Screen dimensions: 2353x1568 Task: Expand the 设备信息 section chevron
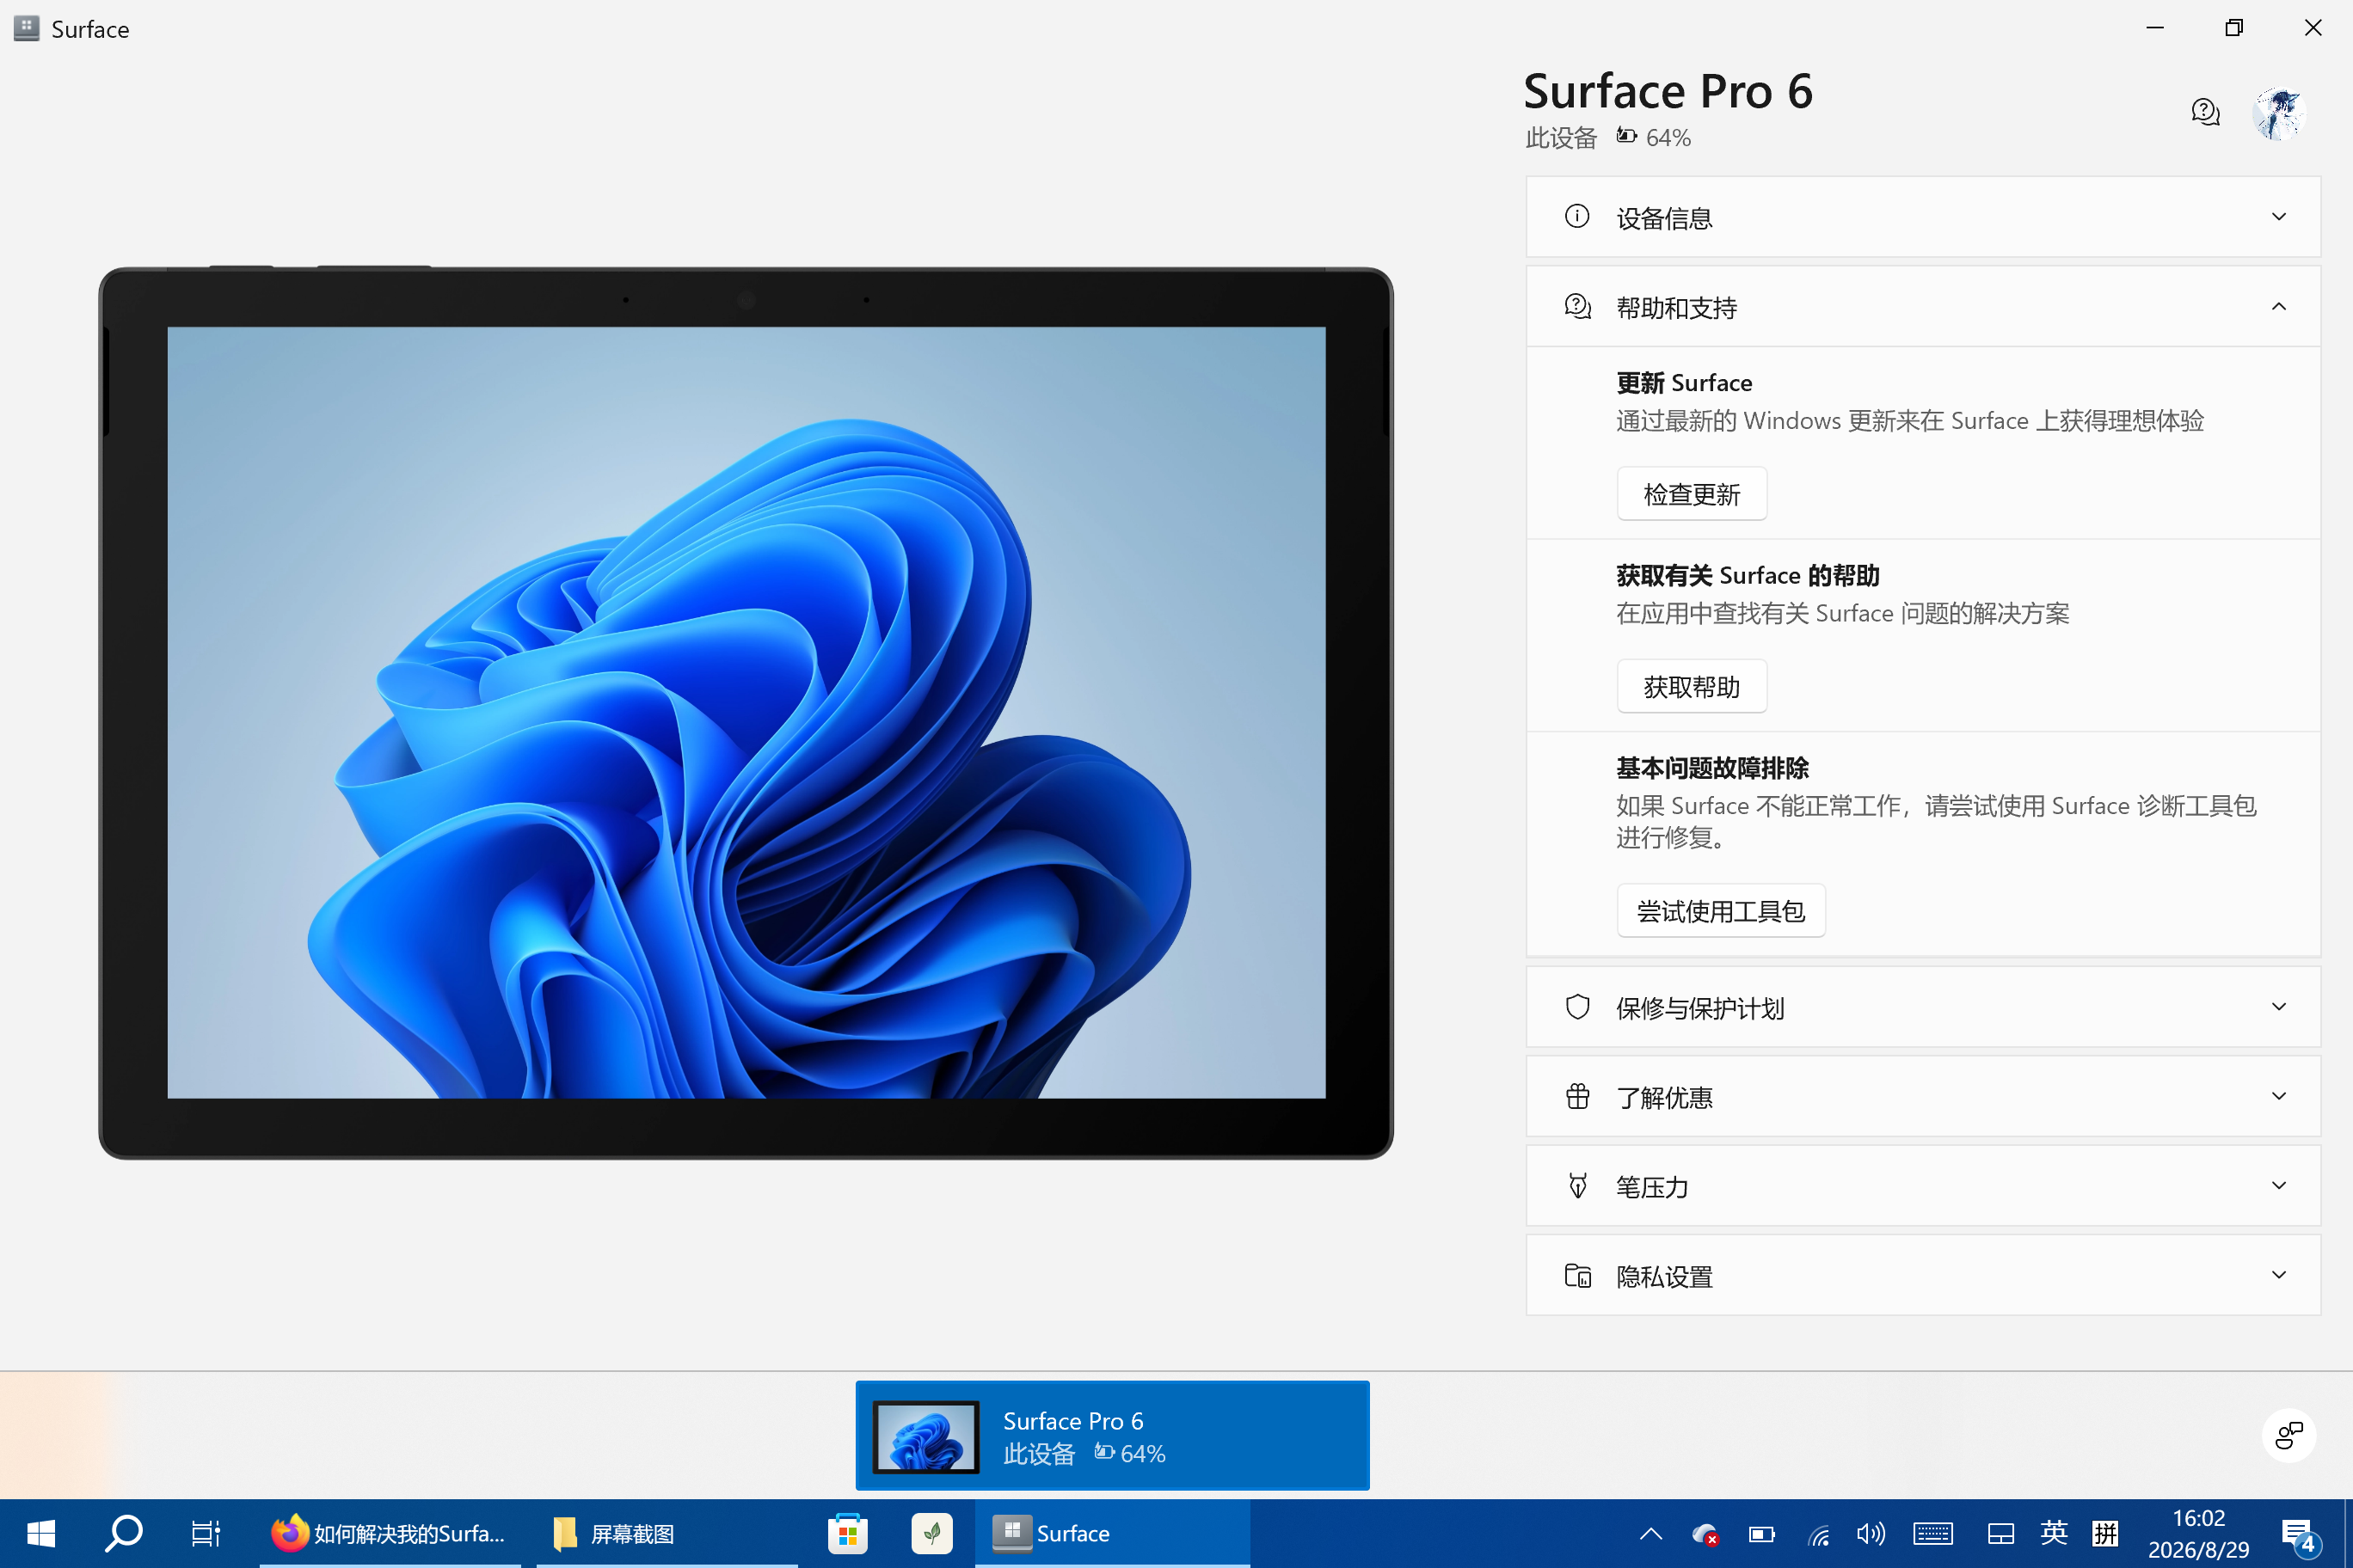tap(2278, 216)
